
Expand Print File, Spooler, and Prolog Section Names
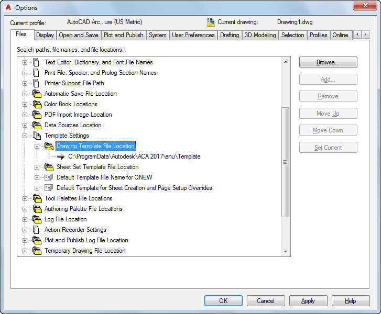coord(25,73)
